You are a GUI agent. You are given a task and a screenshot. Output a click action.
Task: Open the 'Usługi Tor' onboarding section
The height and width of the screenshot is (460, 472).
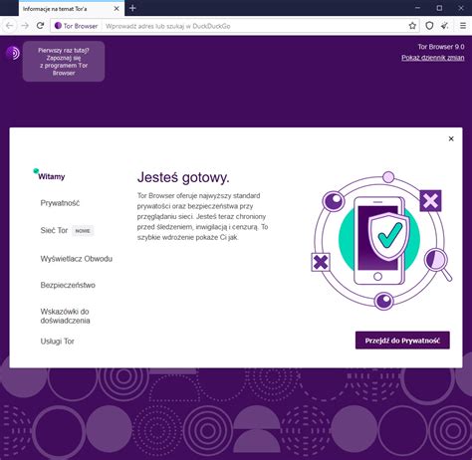pyautogui.click(x=57, y=342)
